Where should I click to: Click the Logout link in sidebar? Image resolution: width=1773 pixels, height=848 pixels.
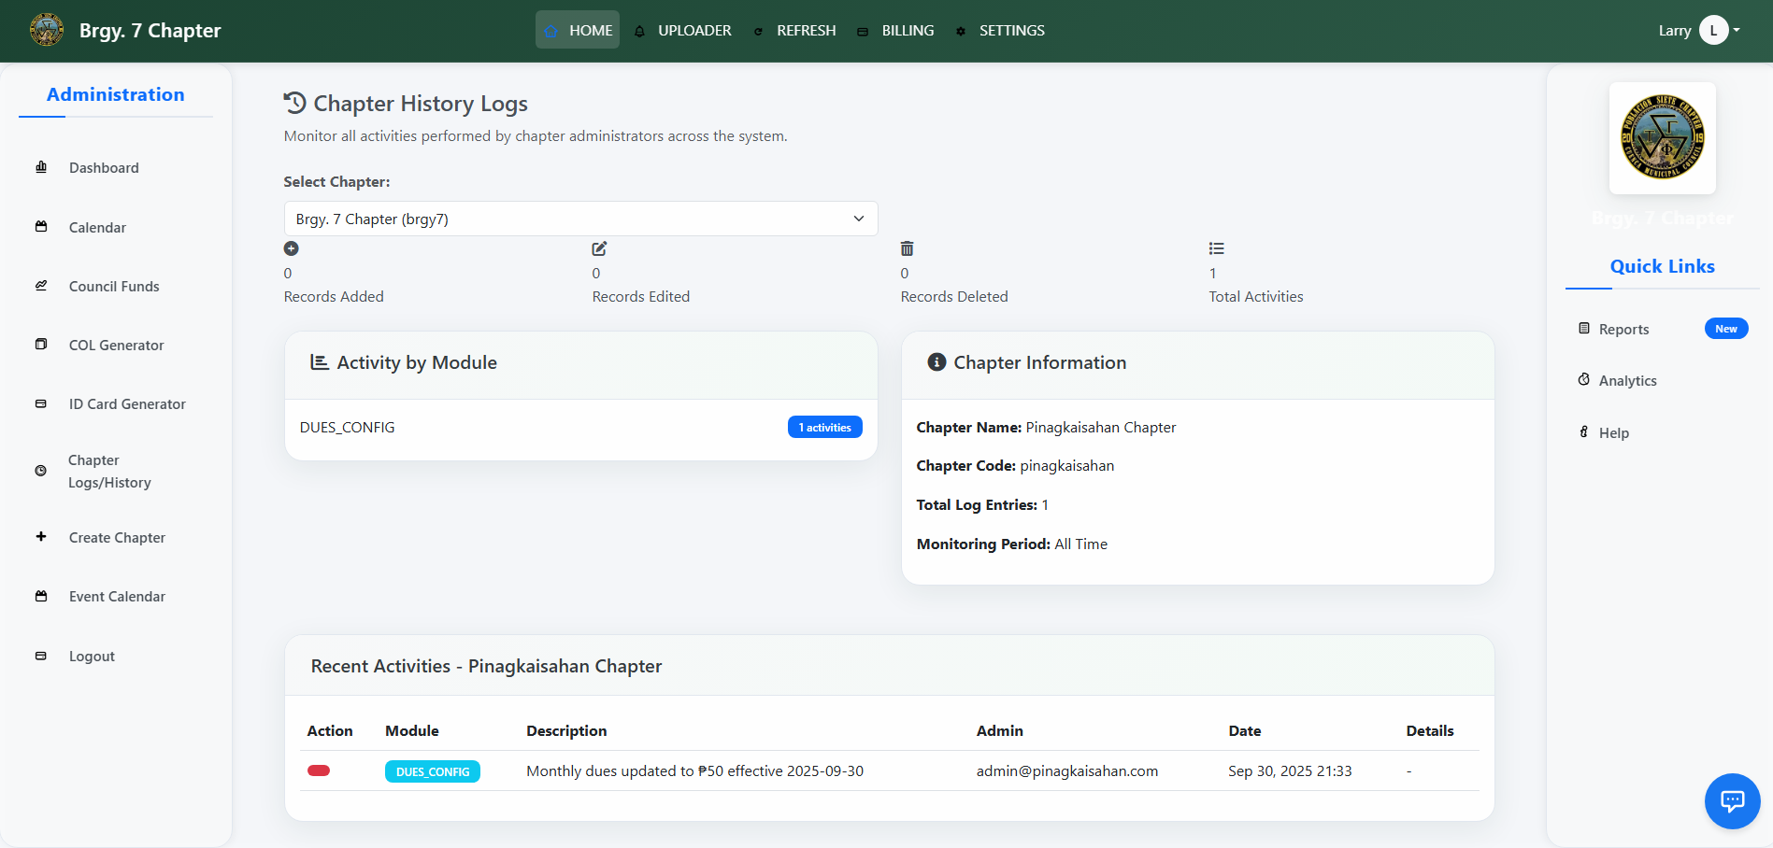(x=92, y=656)
